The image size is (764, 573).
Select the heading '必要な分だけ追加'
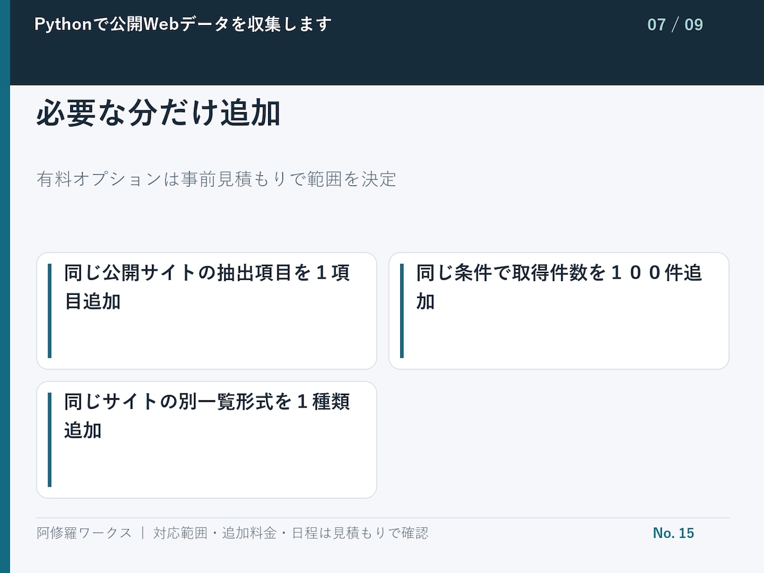click(x=158, y=114)
